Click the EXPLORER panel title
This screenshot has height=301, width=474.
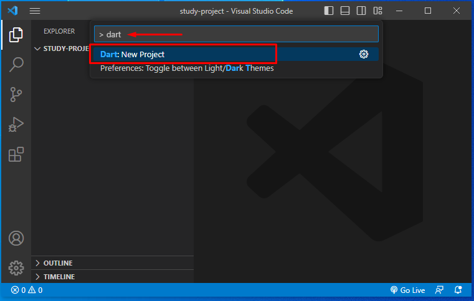pos(59,31)
